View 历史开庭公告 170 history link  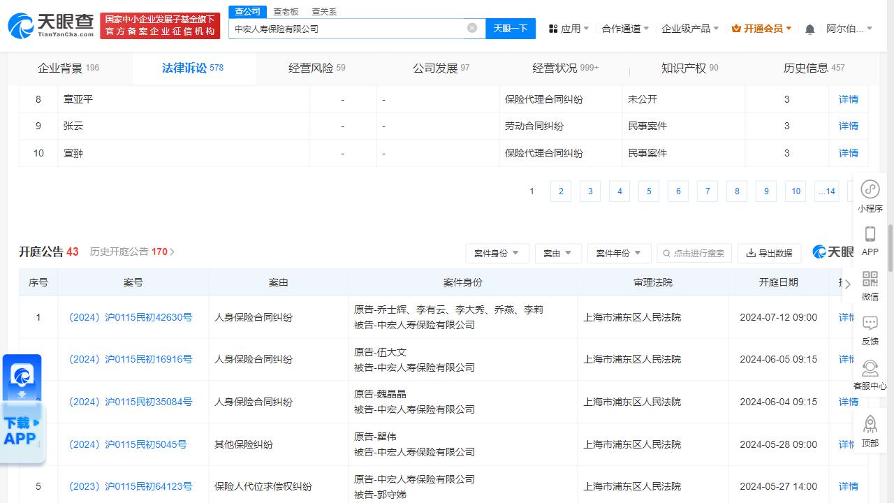131,251
